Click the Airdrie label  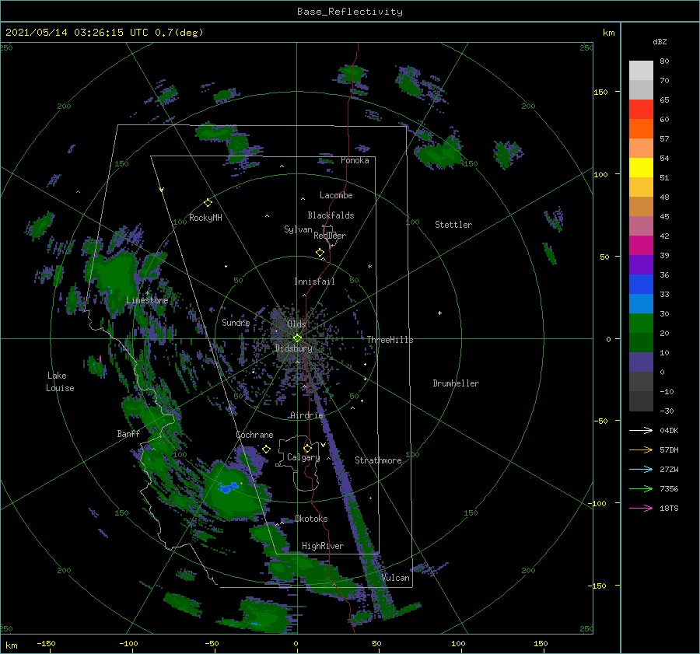[x=306, y=415]
